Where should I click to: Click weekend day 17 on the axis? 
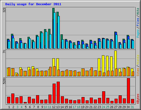point(74,107)
